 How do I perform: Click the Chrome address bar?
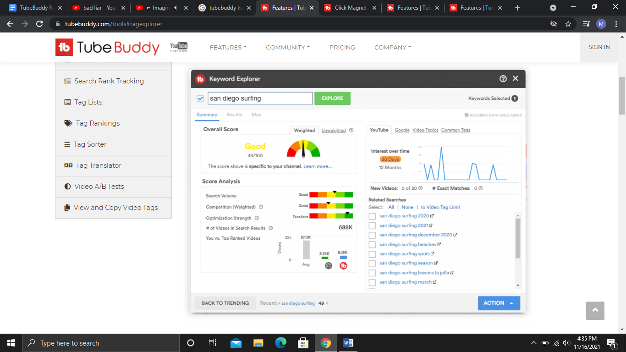click(x=302, y=24)
